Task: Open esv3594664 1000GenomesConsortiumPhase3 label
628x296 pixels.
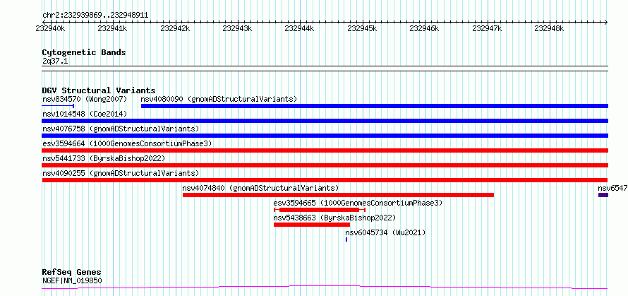Action: (x=127, y=143)
